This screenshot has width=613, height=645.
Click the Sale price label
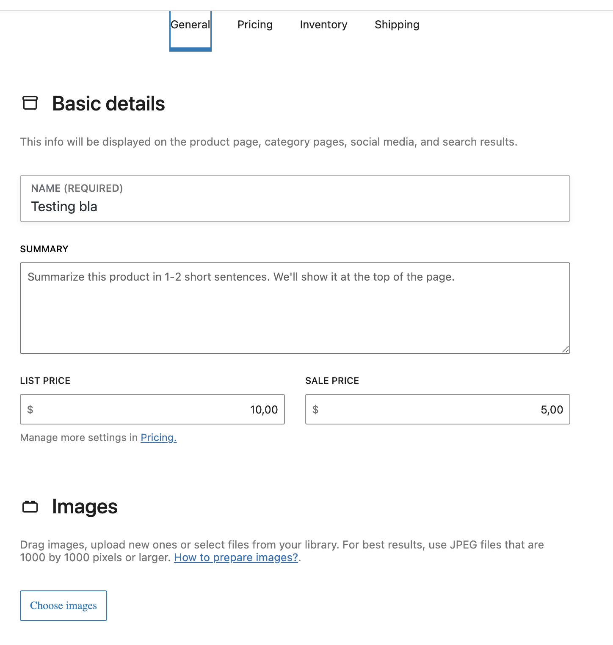[332, 380]
